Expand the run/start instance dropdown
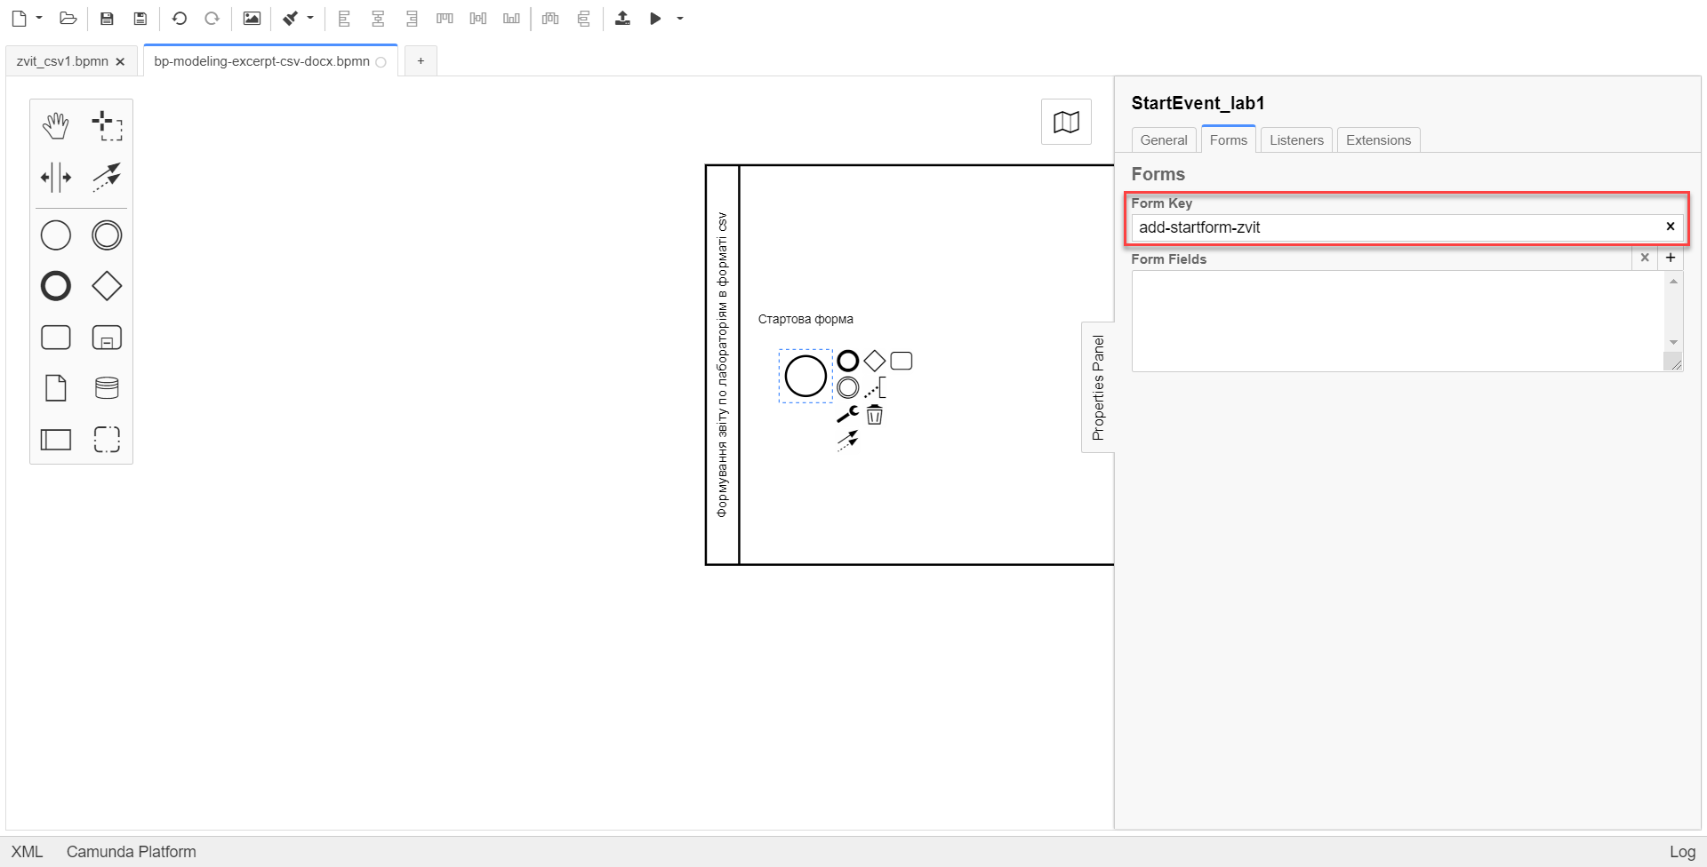The height and width of the screenshot is (867, 1707). pos(680,19)
